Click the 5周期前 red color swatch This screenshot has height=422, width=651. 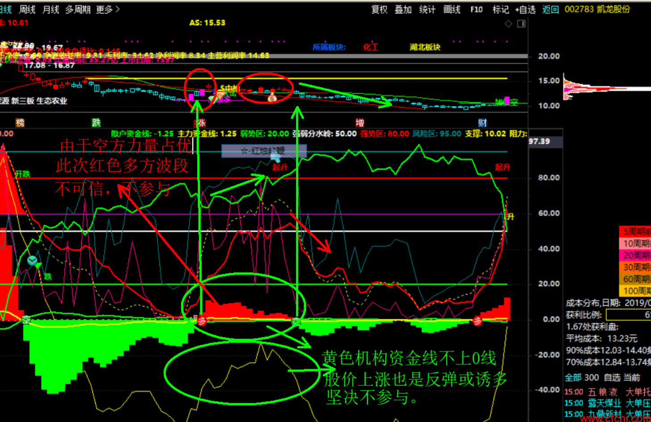[635, 232]
